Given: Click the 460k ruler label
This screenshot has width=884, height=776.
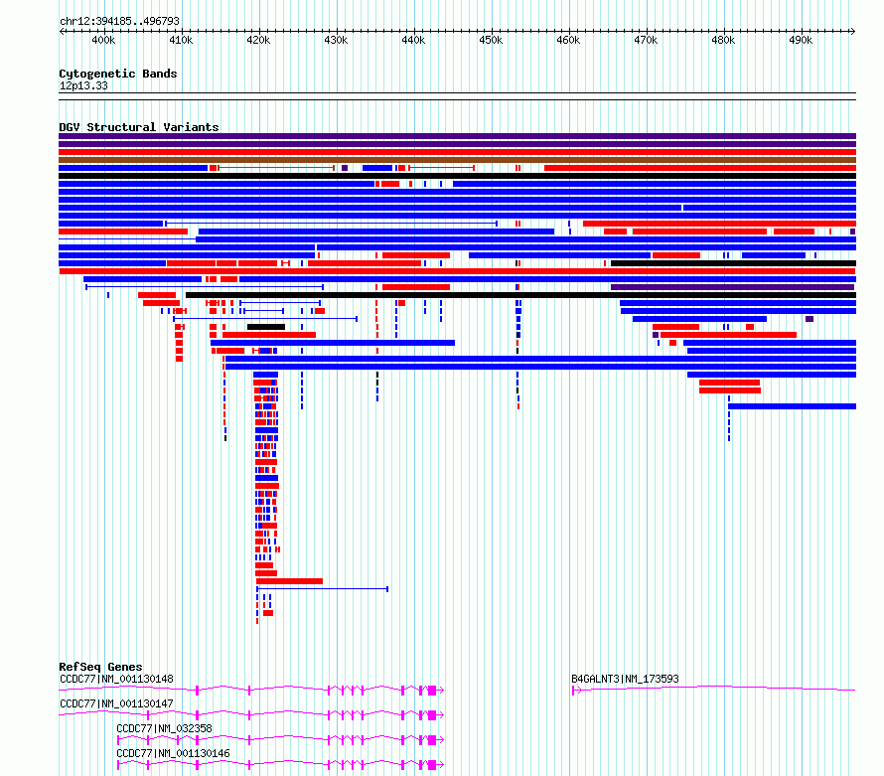Looking at the screenshot, I should 568,40.
